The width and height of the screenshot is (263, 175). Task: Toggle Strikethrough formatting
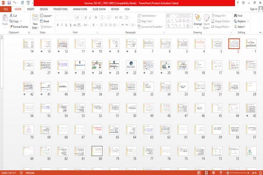(x=75, y=25)
